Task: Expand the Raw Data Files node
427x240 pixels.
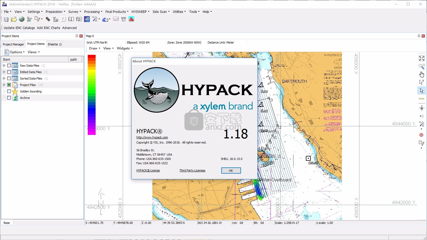Action: (4, 66)
